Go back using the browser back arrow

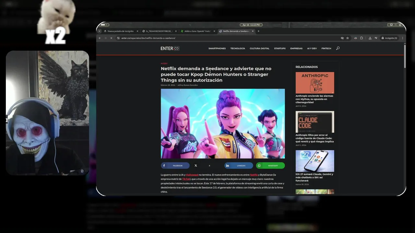pyautogui.click(x=100, y=38)
